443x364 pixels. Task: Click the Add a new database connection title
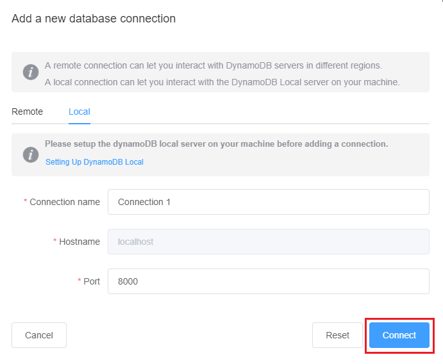(94, 19)
